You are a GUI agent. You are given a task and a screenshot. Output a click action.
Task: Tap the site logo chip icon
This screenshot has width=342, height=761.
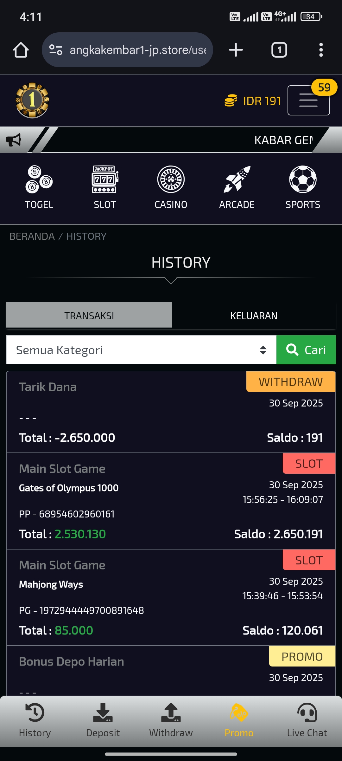(x=32, y=100)
